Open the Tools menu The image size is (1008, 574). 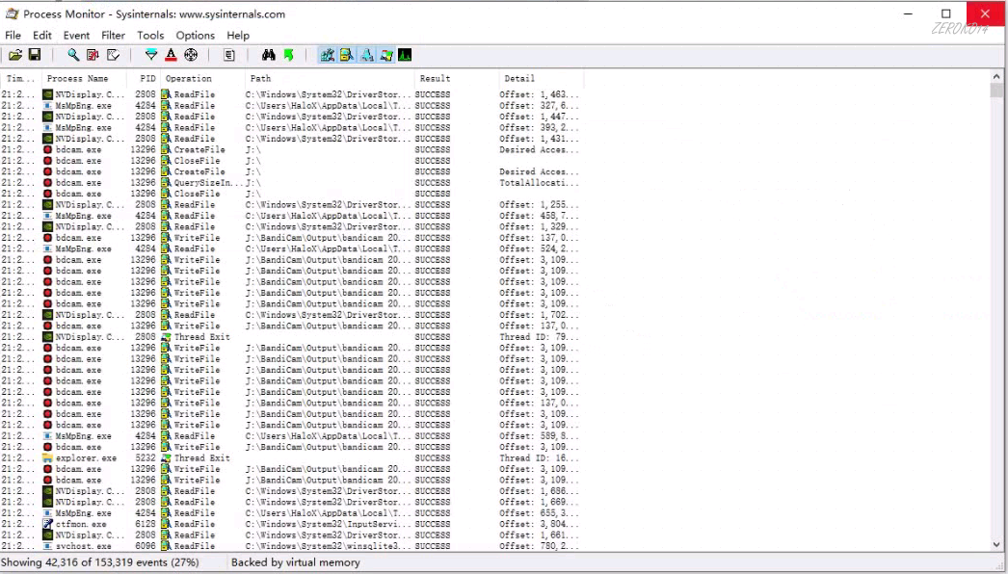[150, 36]
